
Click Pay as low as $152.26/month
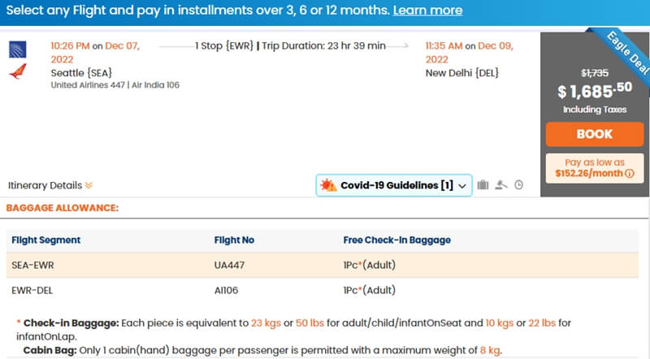[x=595, y=168]
